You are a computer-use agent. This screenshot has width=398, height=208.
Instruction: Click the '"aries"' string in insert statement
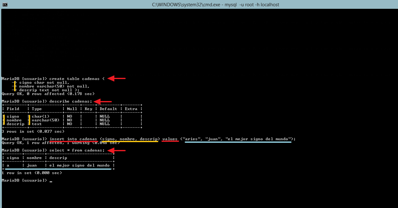(x=193, y=139)
